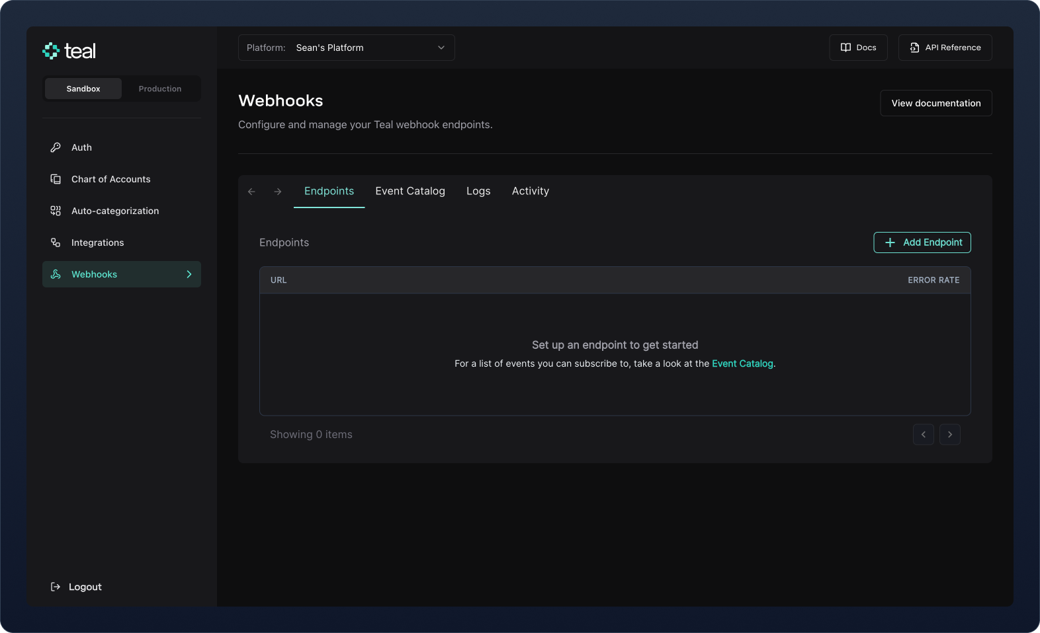Open the Activity tab
This screenshot has width=1040, height=633.
[531, 192]
